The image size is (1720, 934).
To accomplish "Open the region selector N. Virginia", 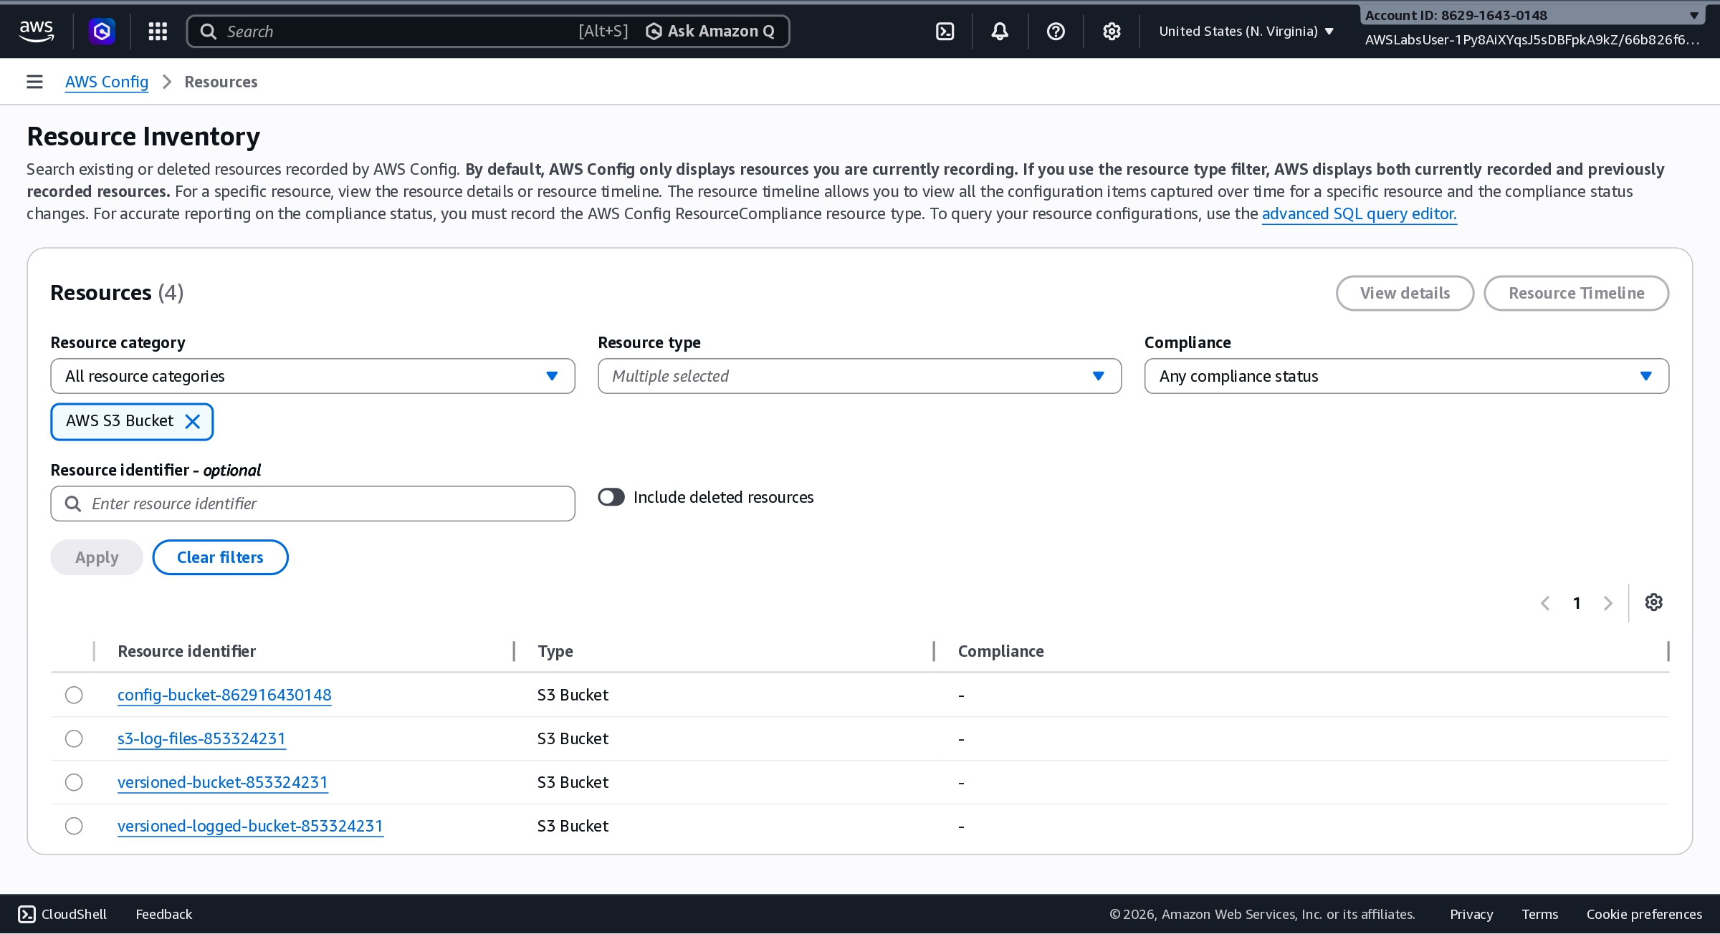I will (1246, 31).
